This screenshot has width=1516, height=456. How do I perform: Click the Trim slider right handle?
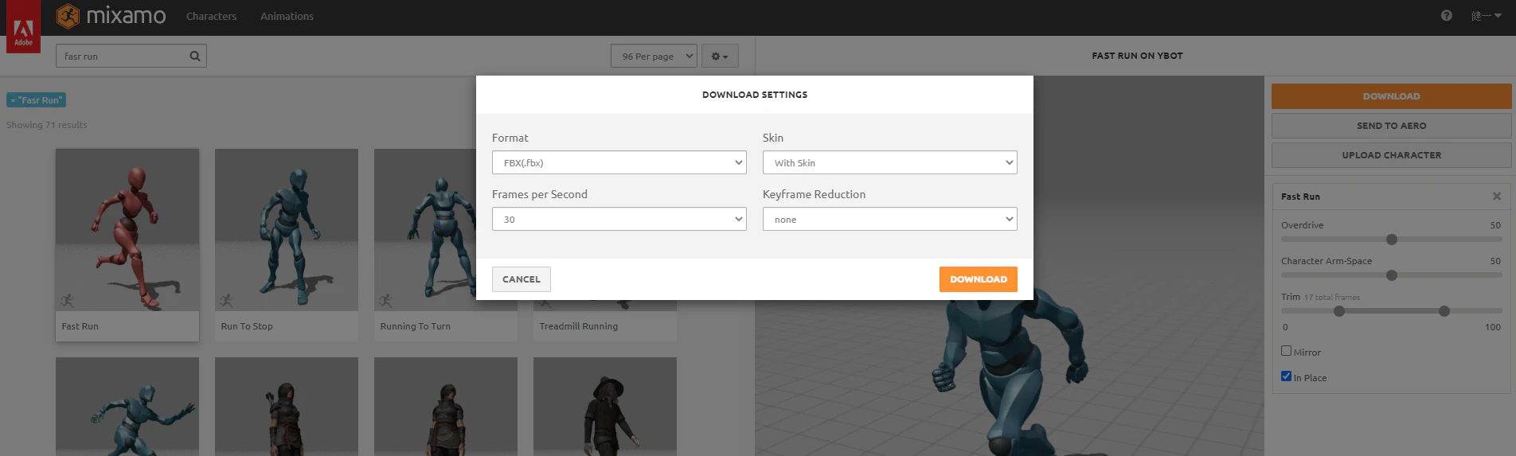(1444, 311)
